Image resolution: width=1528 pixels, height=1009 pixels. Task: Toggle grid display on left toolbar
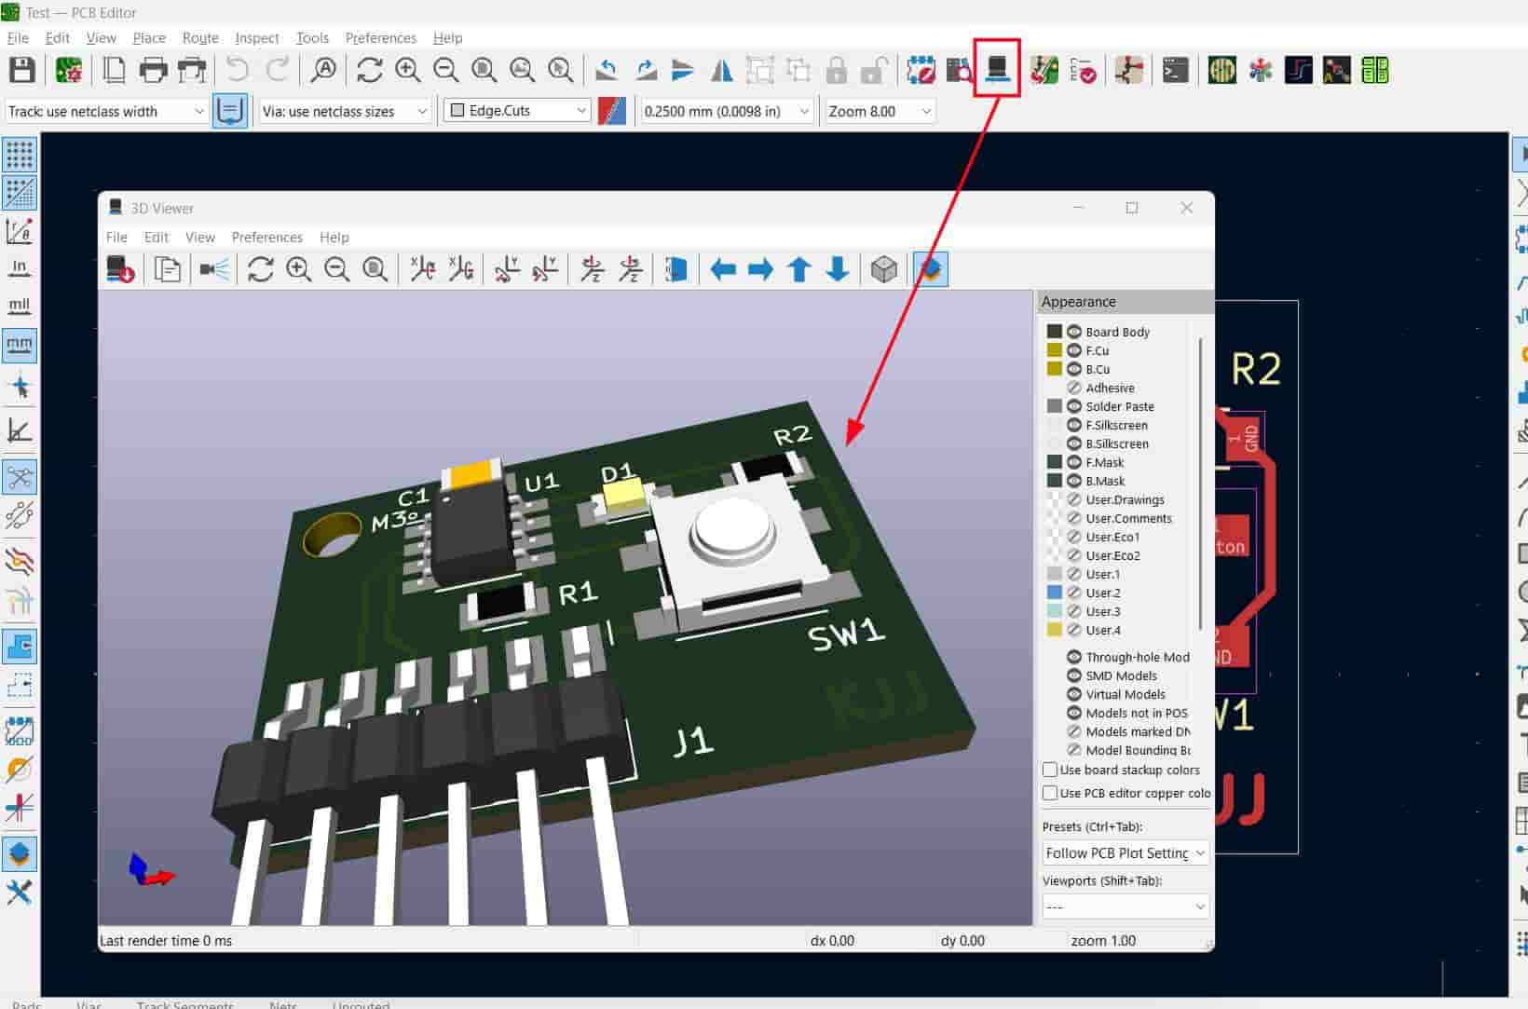click(20, 154)
